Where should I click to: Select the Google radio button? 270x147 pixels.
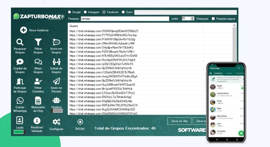pos(69,12)
